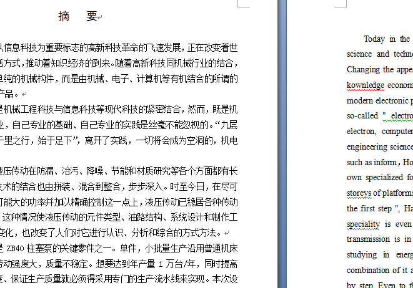Click the word "Today" on the English page
The height and width of the screenshot is (288, 413).
point(374,39)
